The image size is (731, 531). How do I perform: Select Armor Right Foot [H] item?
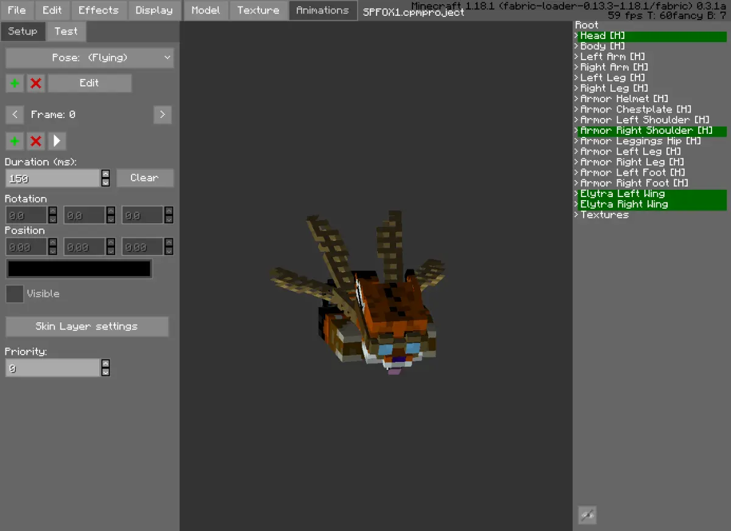click(x=634, y=183)
